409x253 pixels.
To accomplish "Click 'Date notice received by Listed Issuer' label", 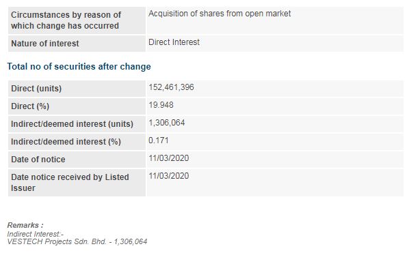I will [x=70, y=183].
